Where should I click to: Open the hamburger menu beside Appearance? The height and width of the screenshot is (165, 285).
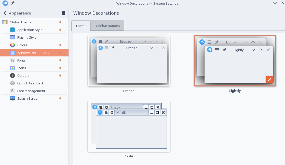pyautogui.click(x=63, y=13)
